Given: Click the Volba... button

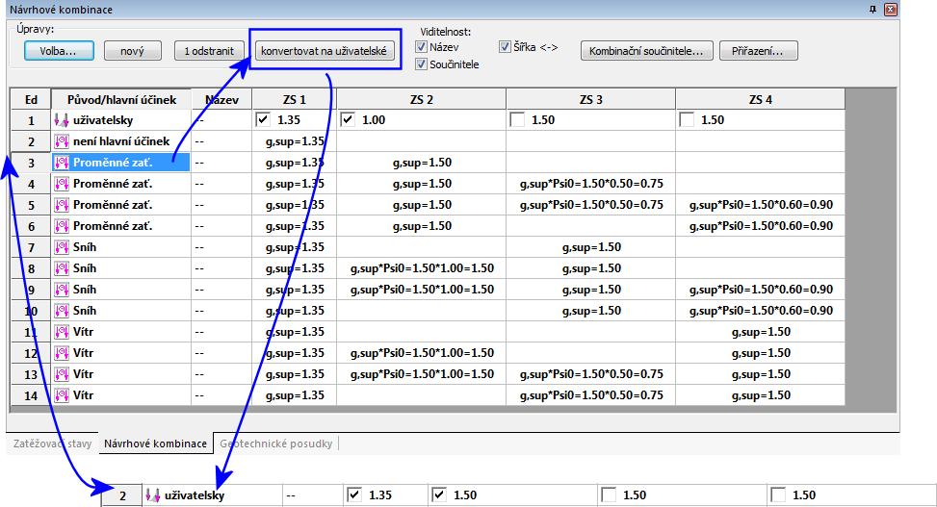Looking at the screenshot, I should (x=59, y=51).
